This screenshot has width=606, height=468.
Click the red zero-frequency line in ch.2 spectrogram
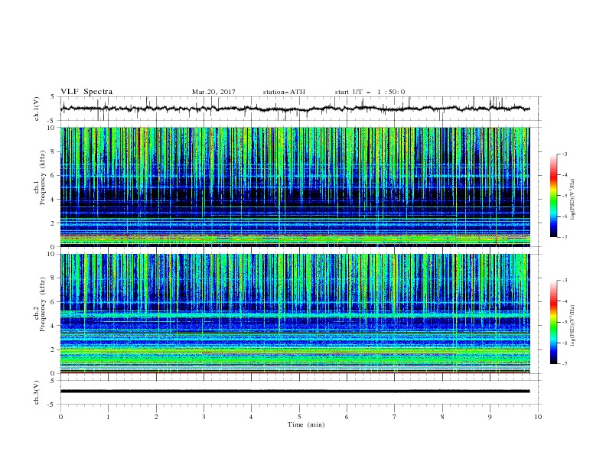click(x=295, y=372)
